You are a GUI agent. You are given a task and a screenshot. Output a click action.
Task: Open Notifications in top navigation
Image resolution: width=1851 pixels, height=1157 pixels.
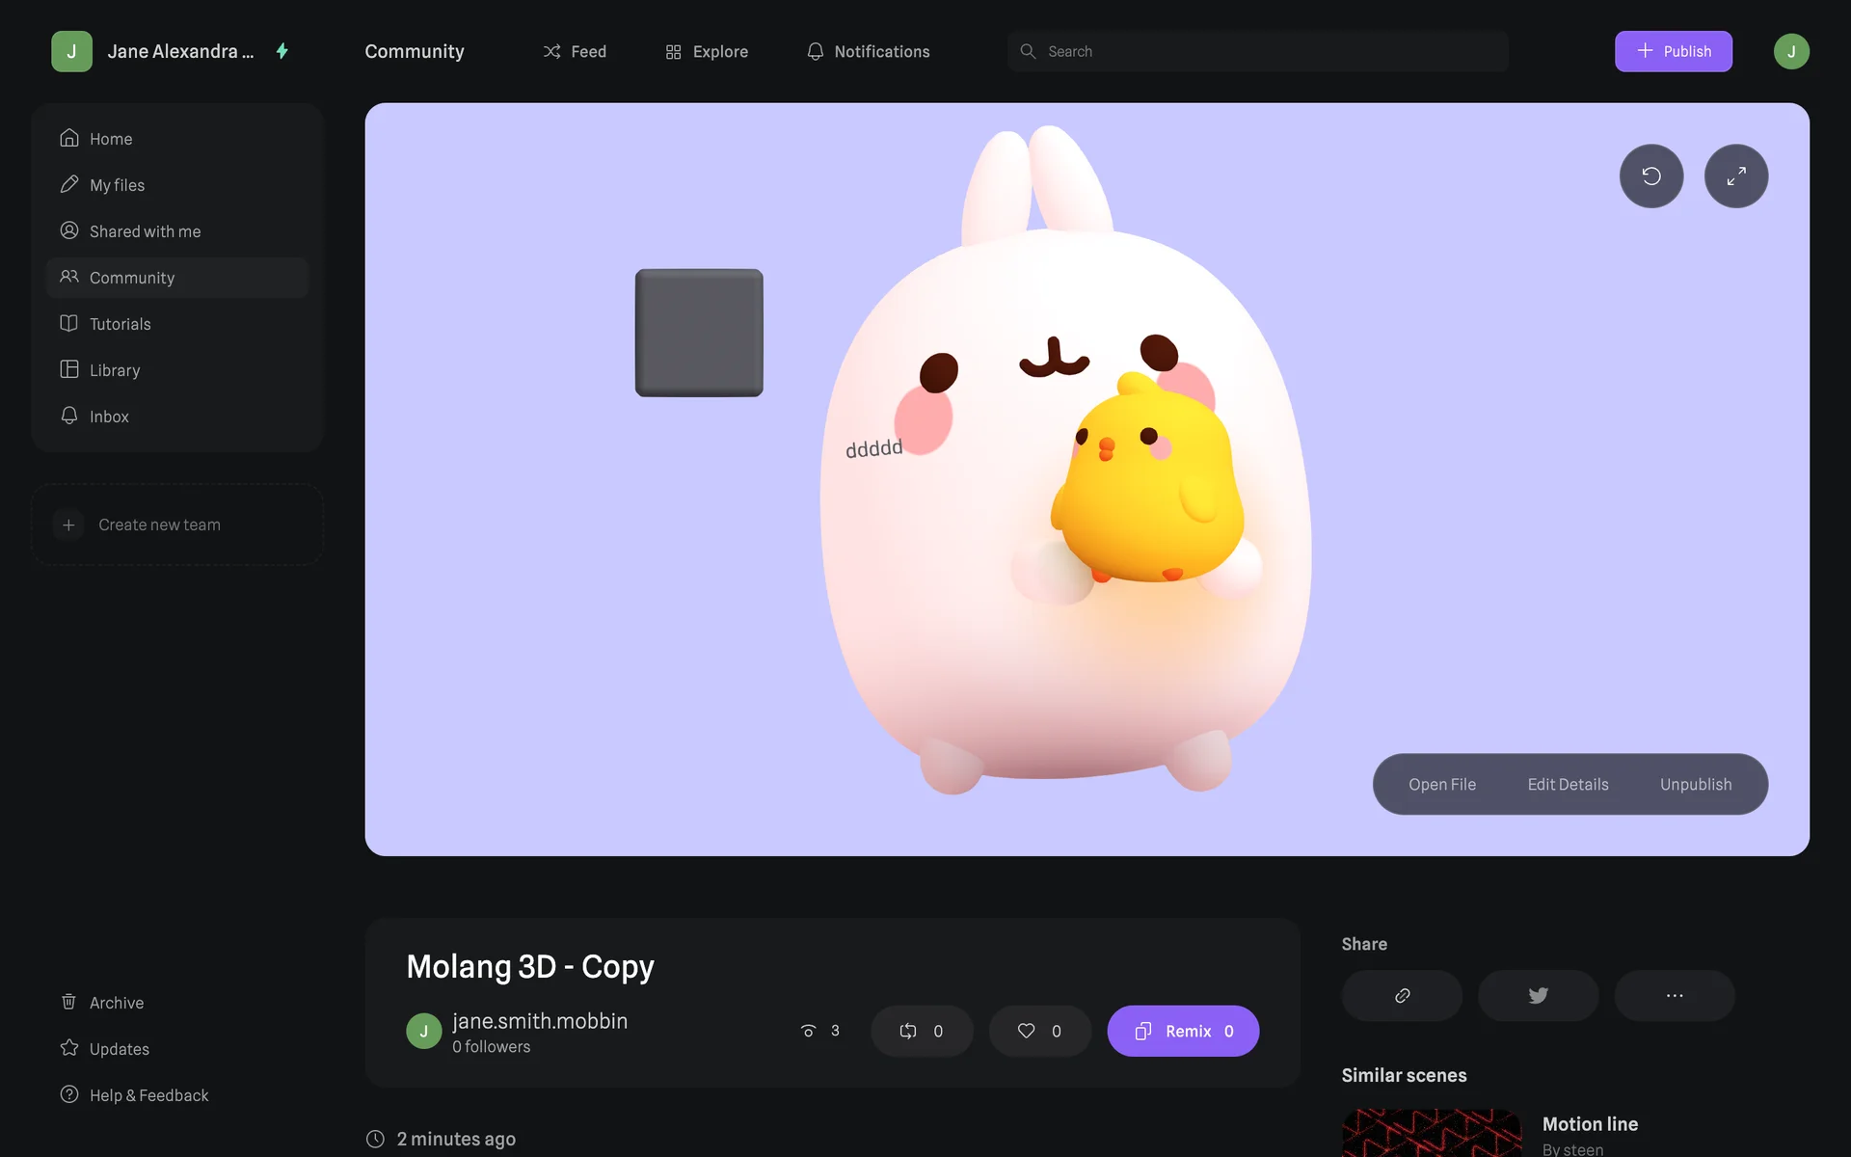[868, 51]
